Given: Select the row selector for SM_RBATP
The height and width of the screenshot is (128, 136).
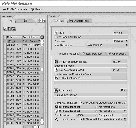Looking at the screenshot, I should [x=5, y=45].
